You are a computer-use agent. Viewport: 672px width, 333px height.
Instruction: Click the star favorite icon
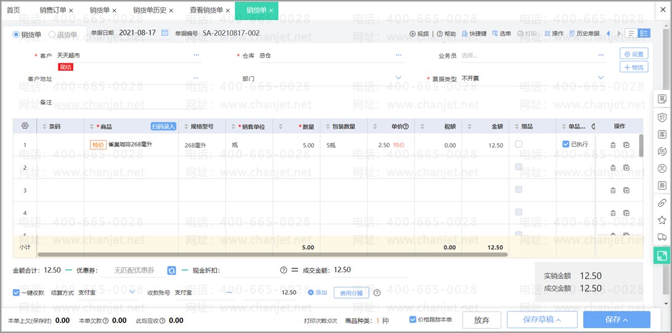point(662,220)
